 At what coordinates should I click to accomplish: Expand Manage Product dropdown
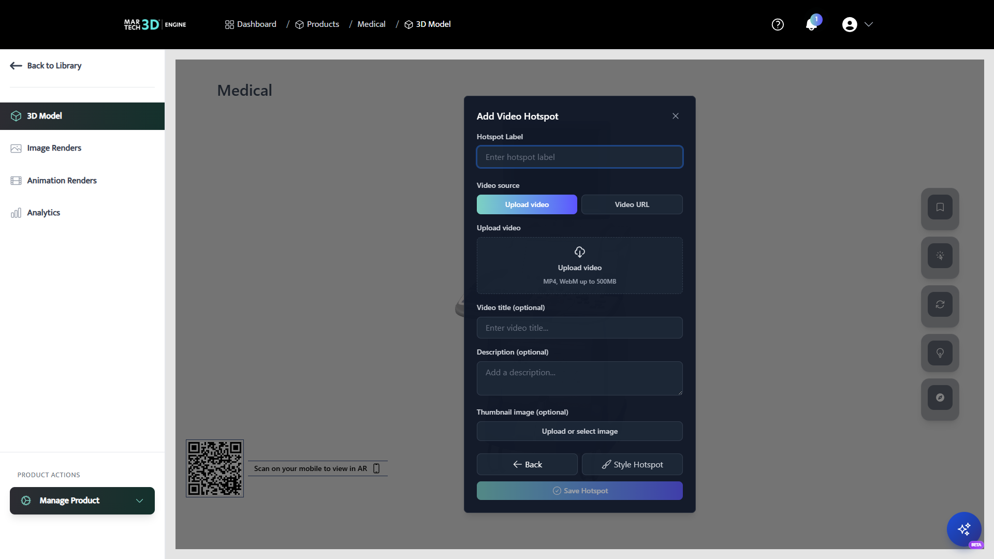click(82, 501)
